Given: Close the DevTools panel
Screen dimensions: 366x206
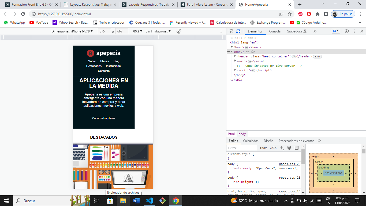Looking at the screenshot, I should pyautogui.click(x=361, y=31).
